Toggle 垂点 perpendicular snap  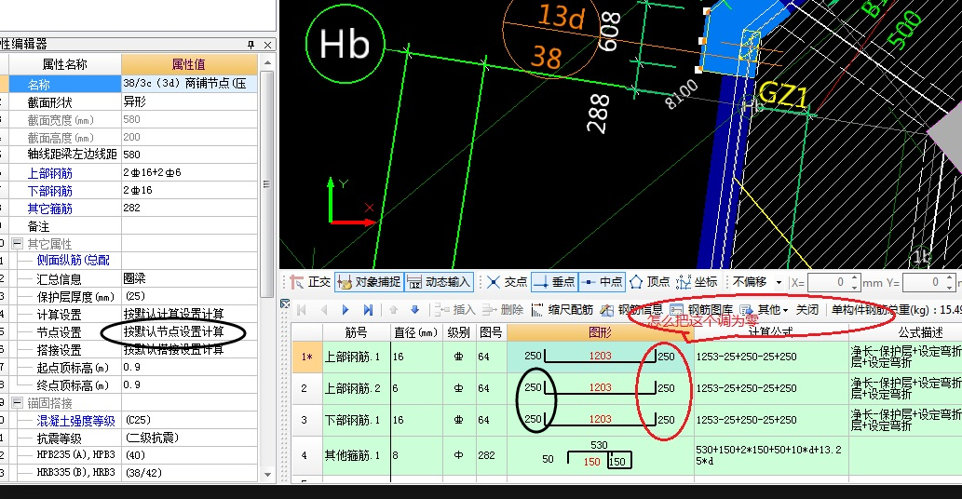pos(554,282)
